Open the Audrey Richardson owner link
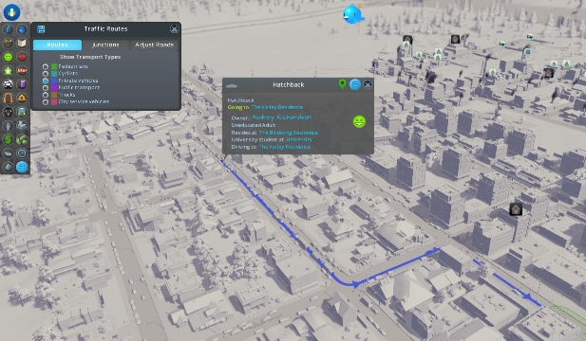 pyautogui.click(x=281, y=117)
